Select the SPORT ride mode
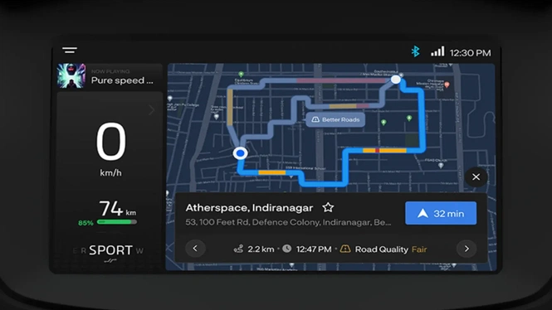Screen dimensions: 552x310 coord(110,250)
